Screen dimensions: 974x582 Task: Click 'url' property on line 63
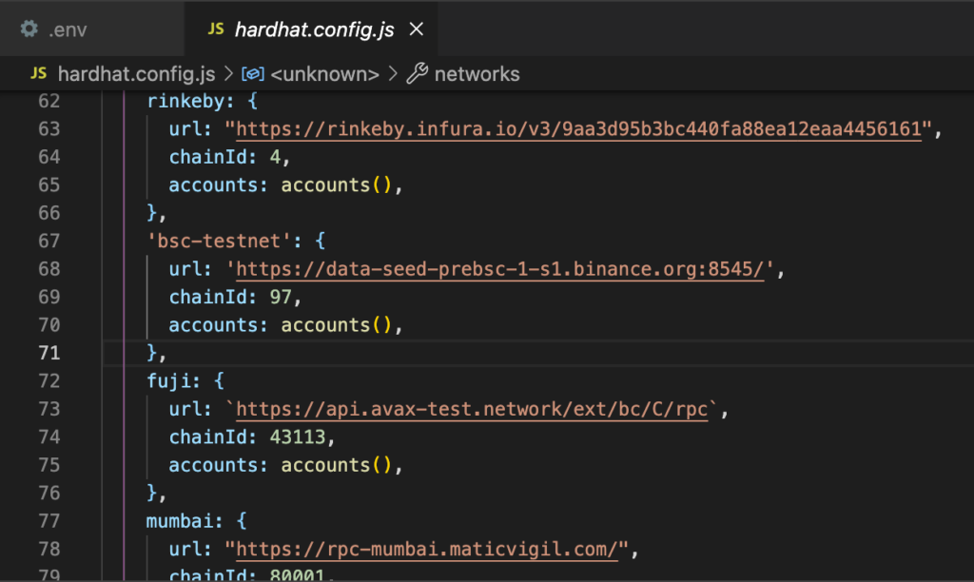pos(185,128)
